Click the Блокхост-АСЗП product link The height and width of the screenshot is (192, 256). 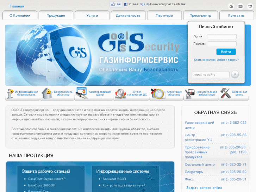114,179
